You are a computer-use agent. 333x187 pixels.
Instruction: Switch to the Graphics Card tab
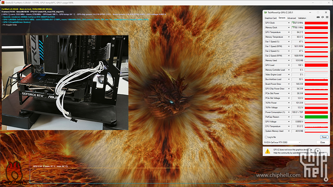[x=270, y=18]
